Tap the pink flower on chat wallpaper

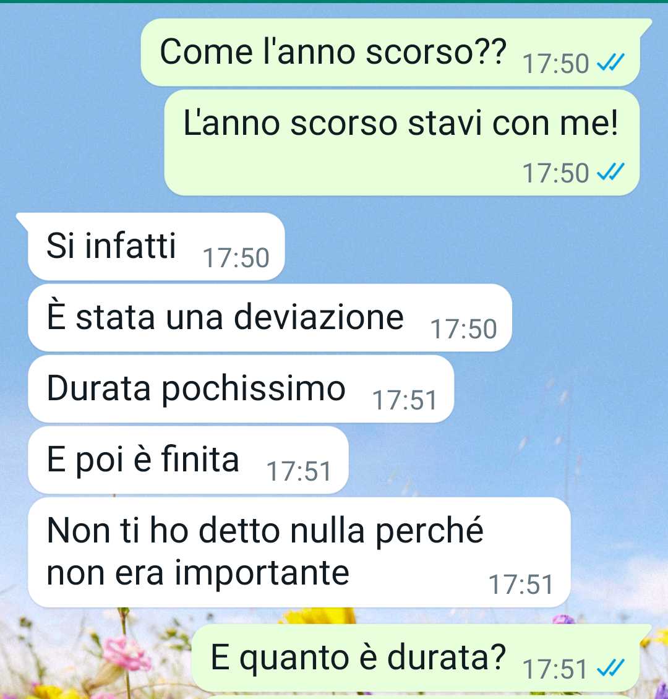126,654
